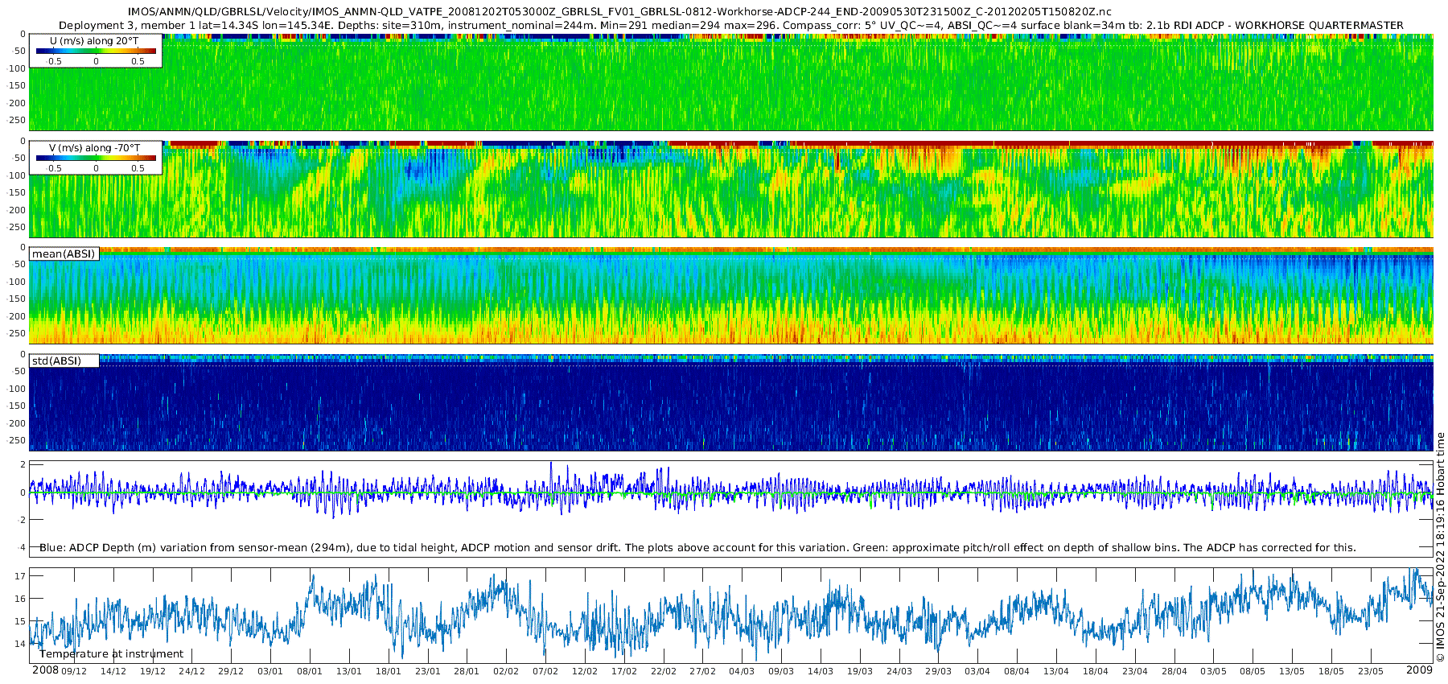The width and height of the screenshot is (1448, 684).
Task: Select the mean(ABSI) panel label
Action: (x=64, y=254)
